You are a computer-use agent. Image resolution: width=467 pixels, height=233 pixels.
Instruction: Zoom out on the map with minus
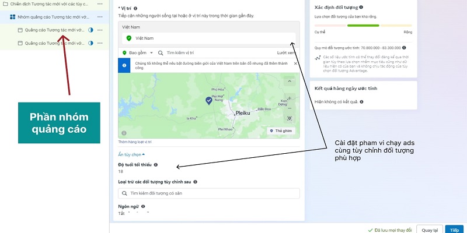(x=290, y=108)
